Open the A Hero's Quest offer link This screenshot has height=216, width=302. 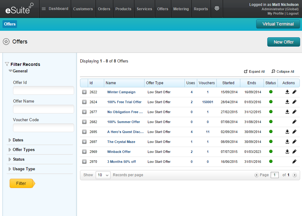[x=125, y=132]
